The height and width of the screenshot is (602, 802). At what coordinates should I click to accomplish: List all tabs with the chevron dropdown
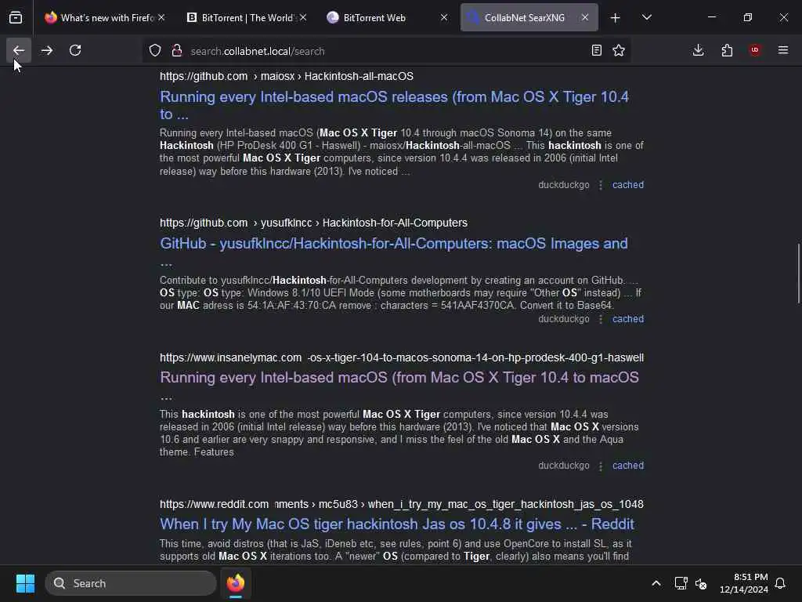[x=647, y=17]
